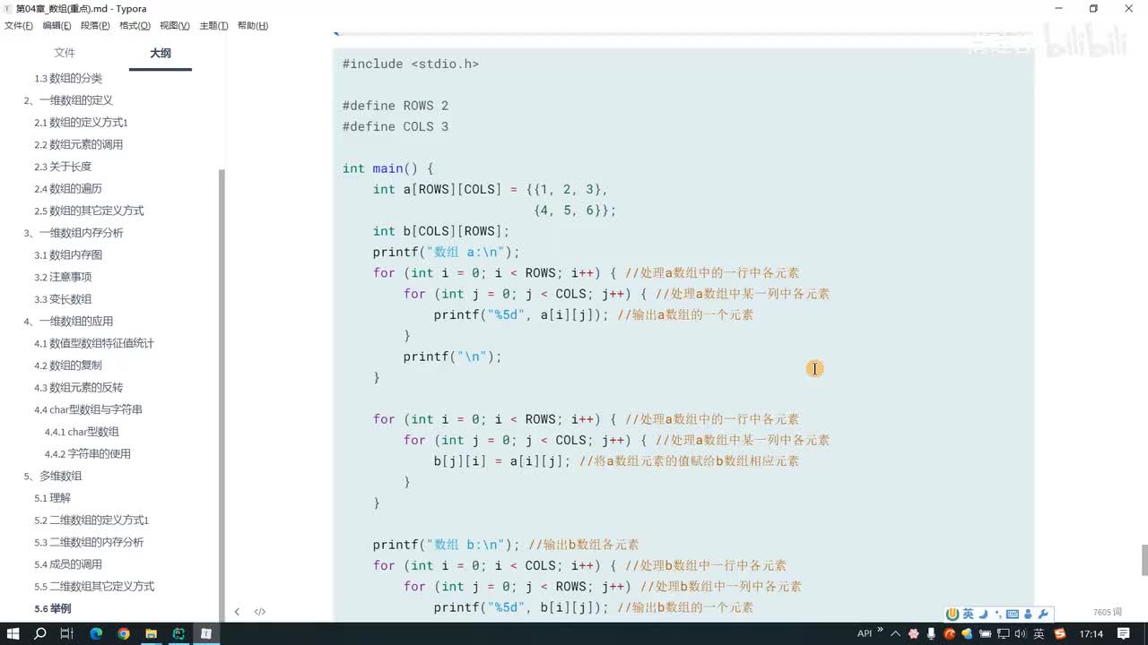Jump to outline item 1.3 数组的分类
The image size is (1148, 645).
coord(68,78)
